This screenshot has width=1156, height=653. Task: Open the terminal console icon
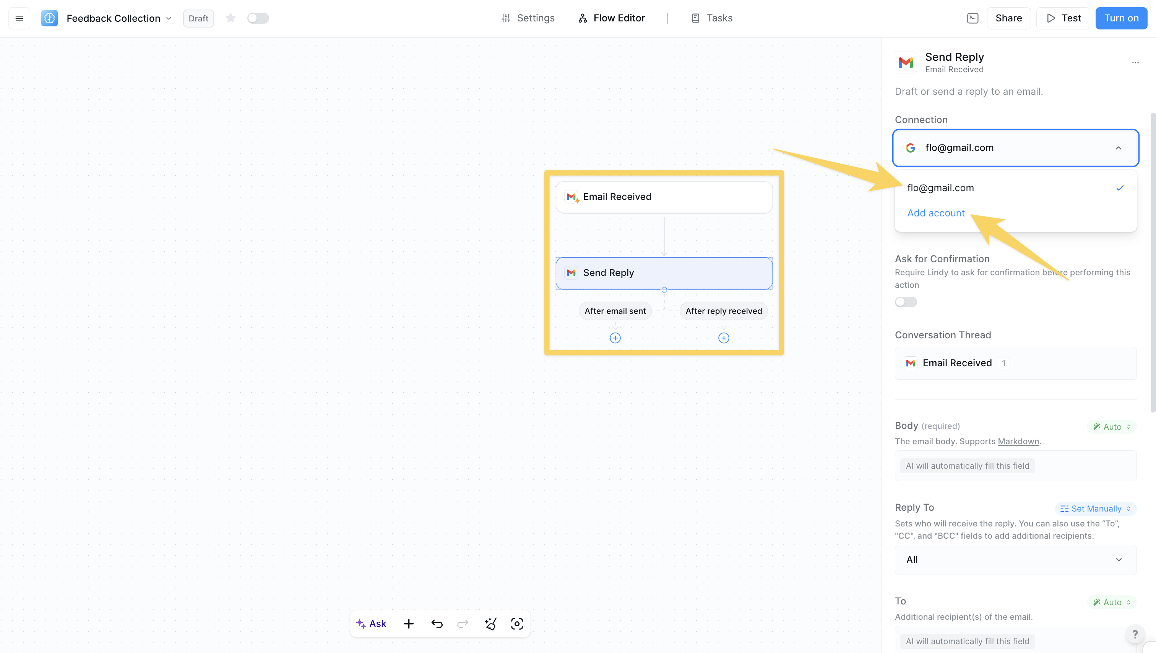(973, 18)
